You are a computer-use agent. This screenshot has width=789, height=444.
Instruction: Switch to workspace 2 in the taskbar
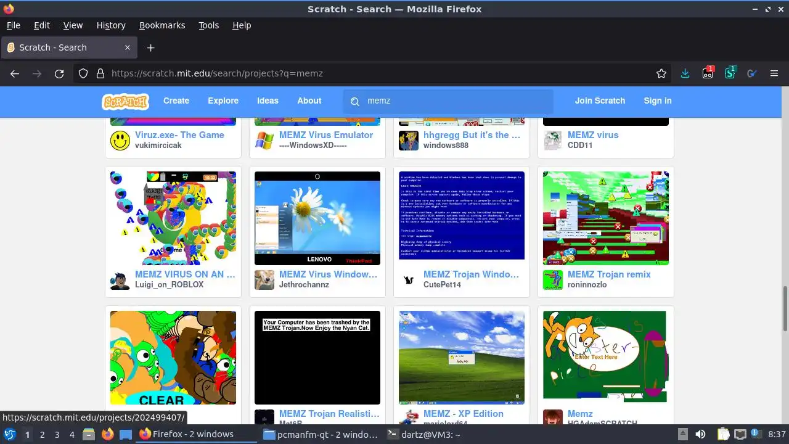[x=42, y=434]
